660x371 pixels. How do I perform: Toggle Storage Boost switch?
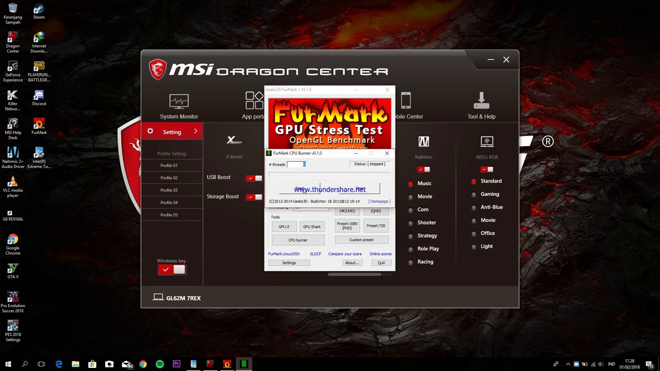point(254,197)
